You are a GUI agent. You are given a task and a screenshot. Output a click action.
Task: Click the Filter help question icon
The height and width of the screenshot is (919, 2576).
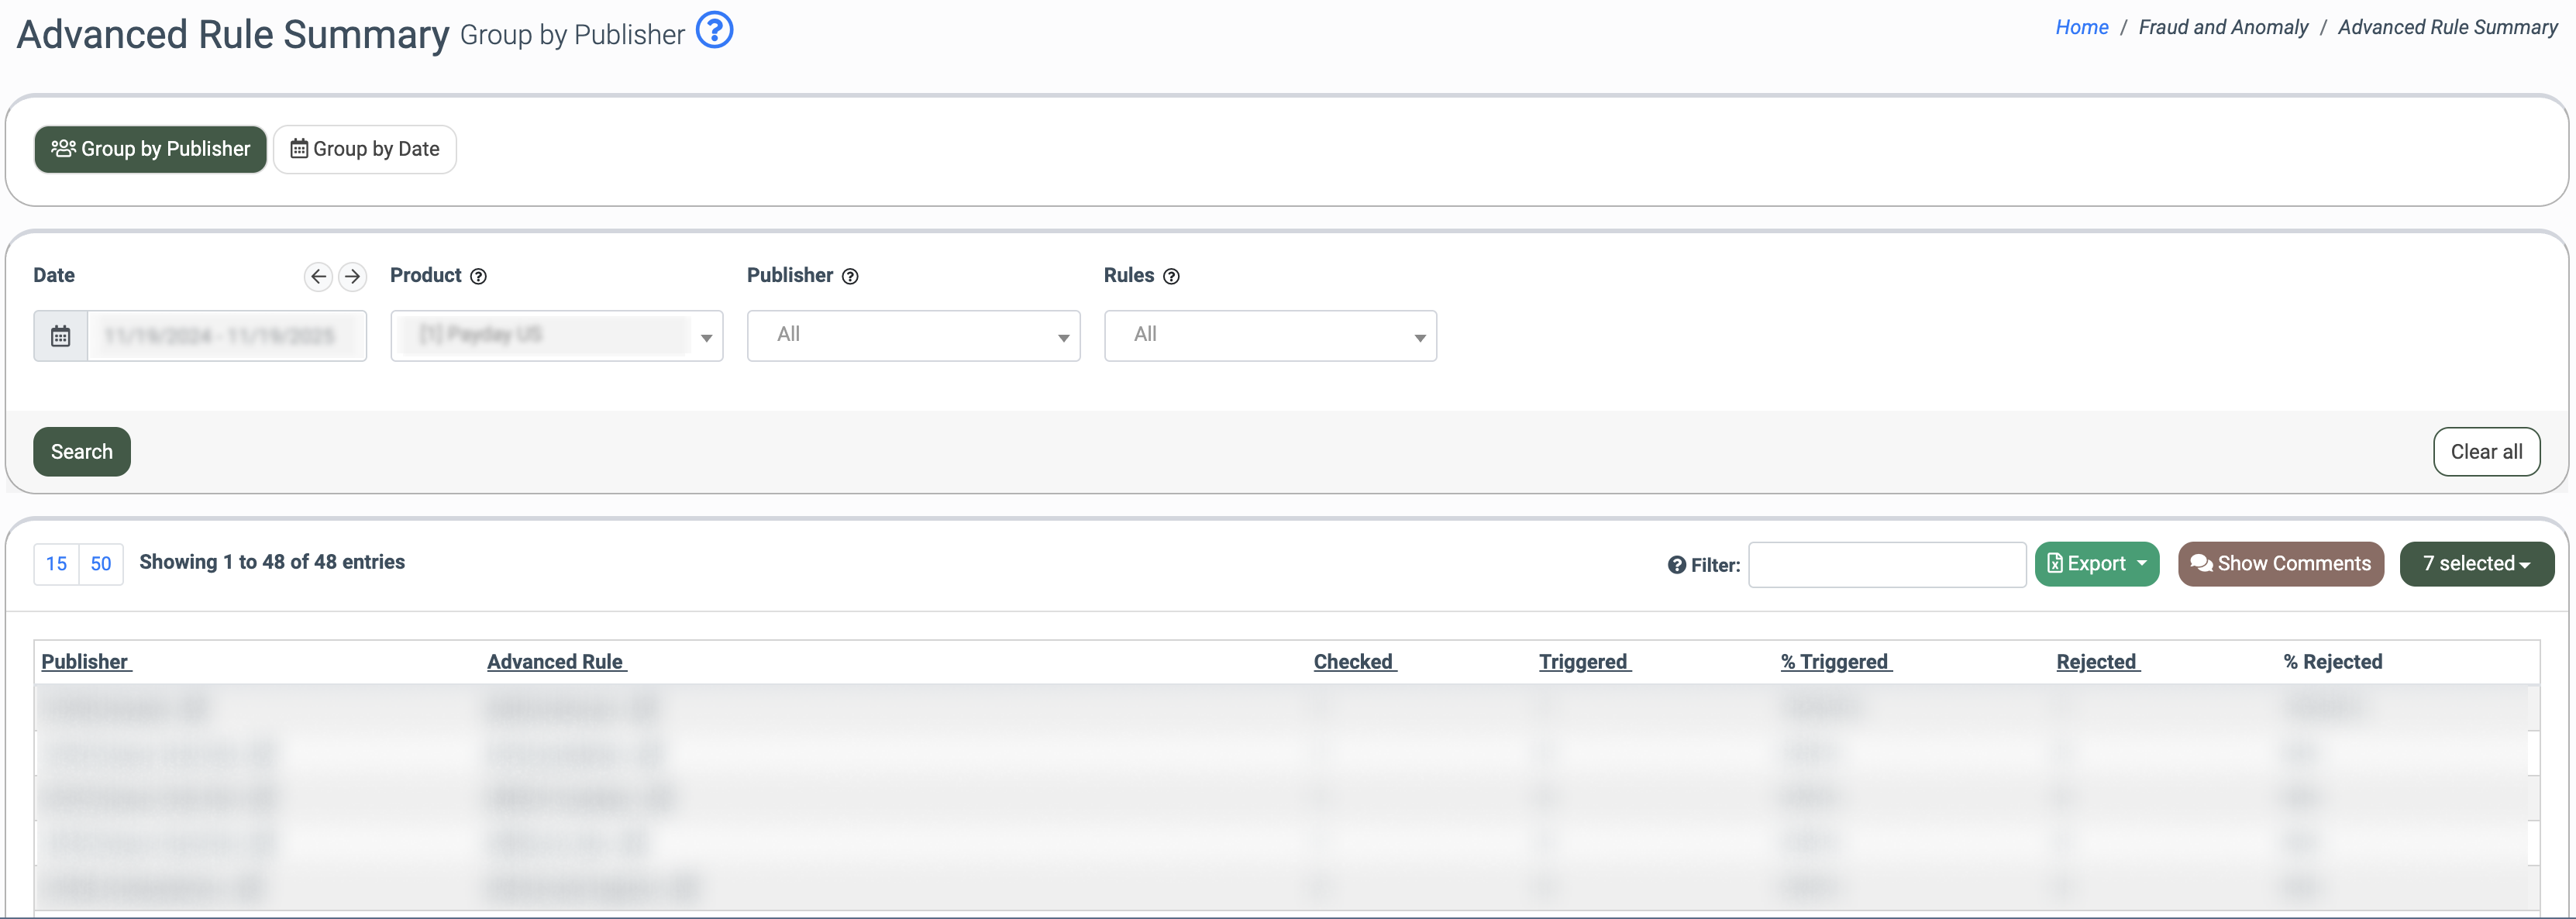tap(1676, 565)
